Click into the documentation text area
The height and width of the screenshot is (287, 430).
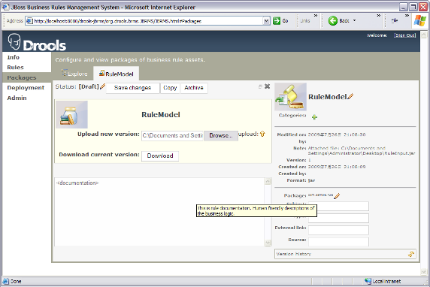click(x=159, y=212)
